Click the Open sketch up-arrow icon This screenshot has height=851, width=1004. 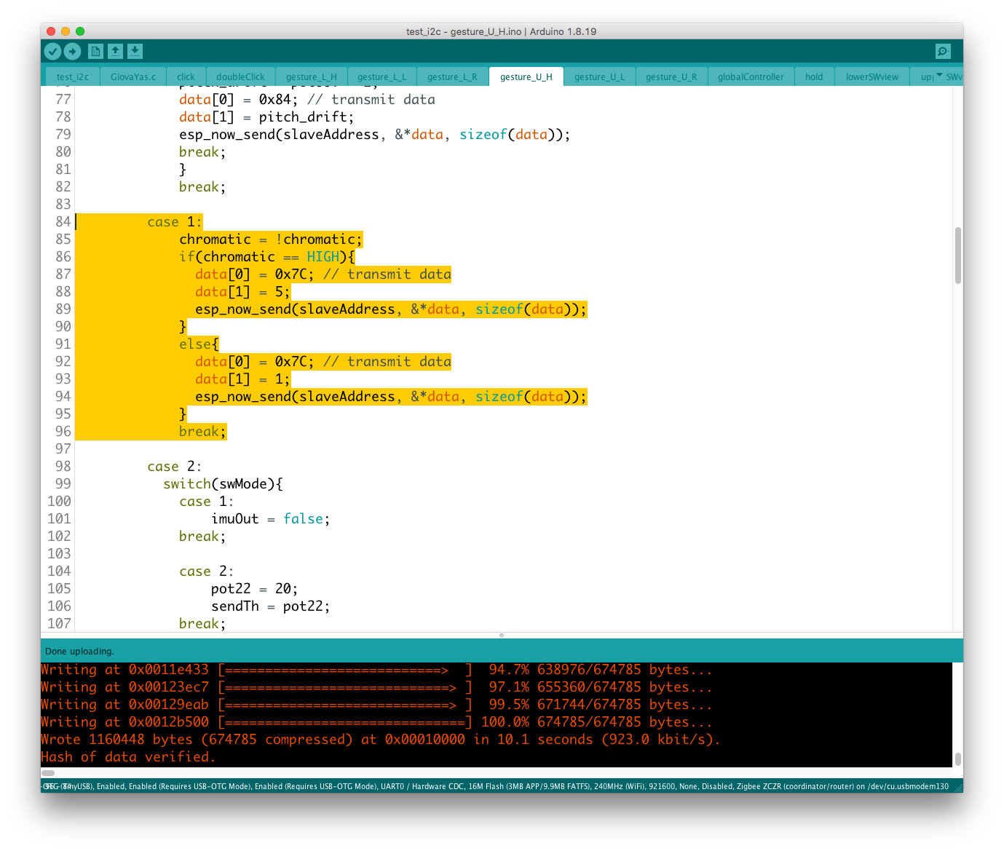[115, 51]
